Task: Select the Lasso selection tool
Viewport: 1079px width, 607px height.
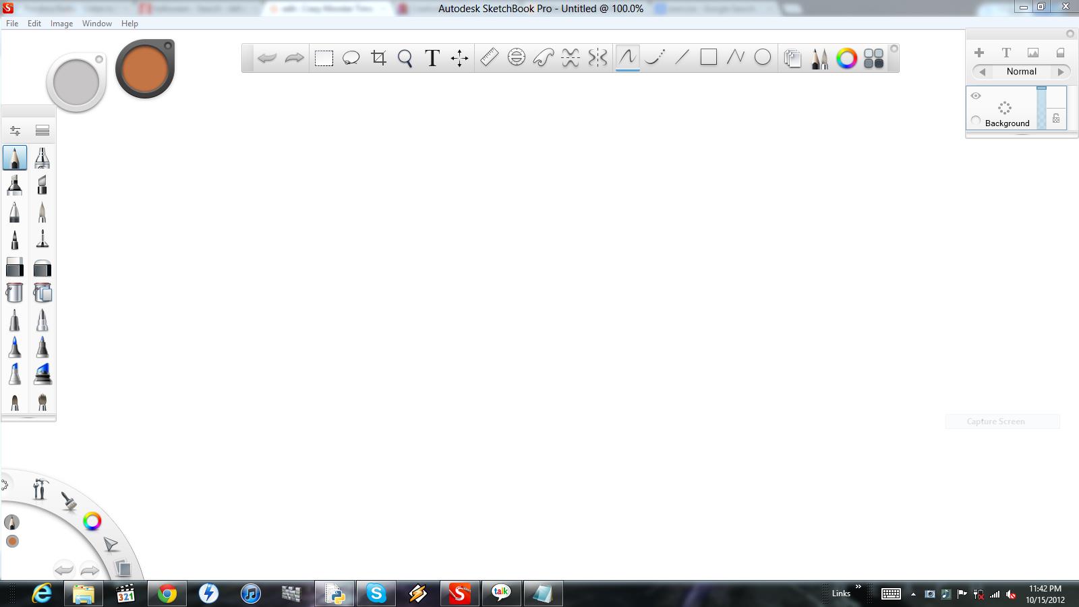Action: coord(351,58)
